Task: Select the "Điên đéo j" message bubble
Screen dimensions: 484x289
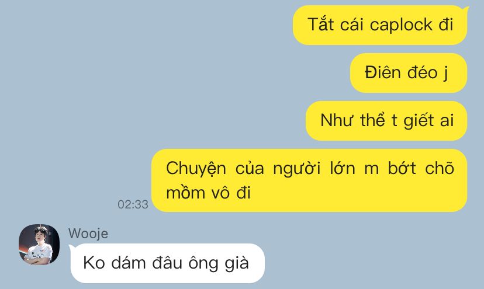Action: point(409,73)
